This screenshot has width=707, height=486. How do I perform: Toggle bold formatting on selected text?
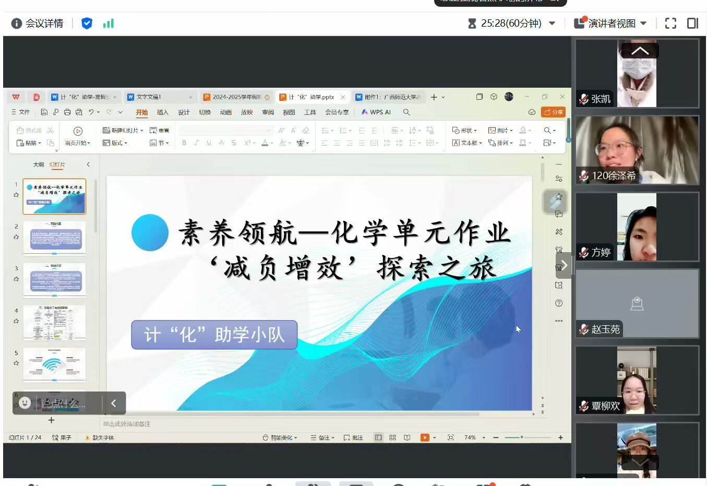pos(184,143)
